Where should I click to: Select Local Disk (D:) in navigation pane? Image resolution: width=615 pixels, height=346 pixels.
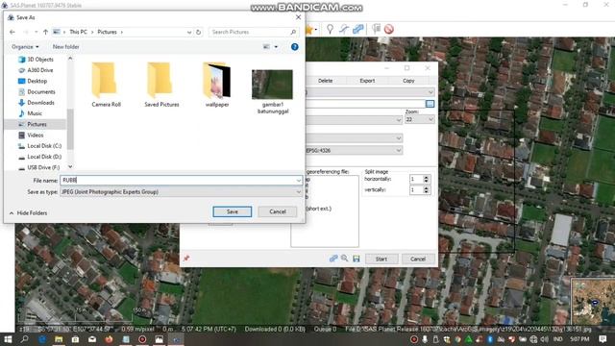(44, 157)
